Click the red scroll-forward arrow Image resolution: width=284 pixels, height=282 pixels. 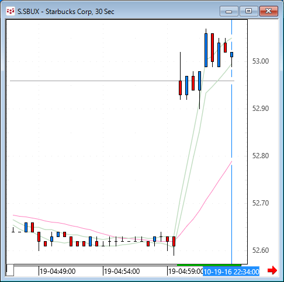[x=272, y=270]
